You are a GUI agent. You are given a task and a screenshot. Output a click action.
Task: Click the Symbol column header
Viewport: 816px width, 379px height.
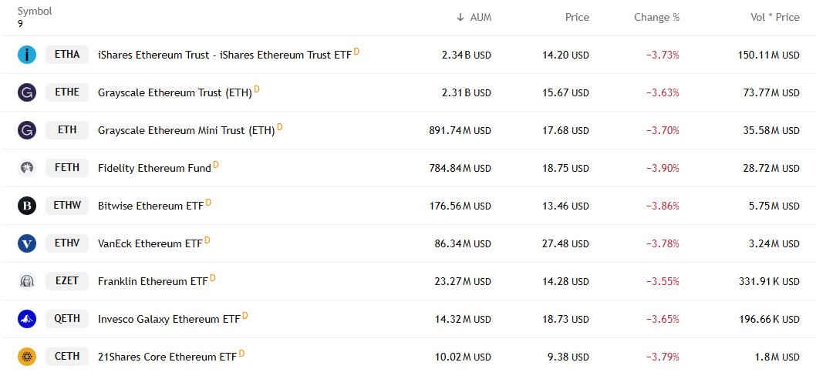coord(35,12)
